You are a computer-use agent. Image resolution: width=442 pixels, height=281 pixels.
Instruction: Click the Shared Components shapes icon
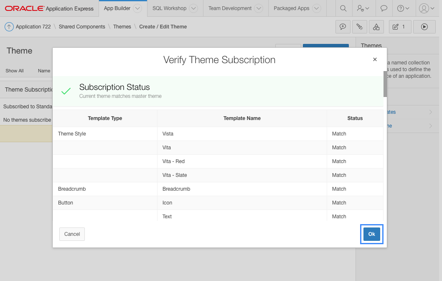(376, 27)
